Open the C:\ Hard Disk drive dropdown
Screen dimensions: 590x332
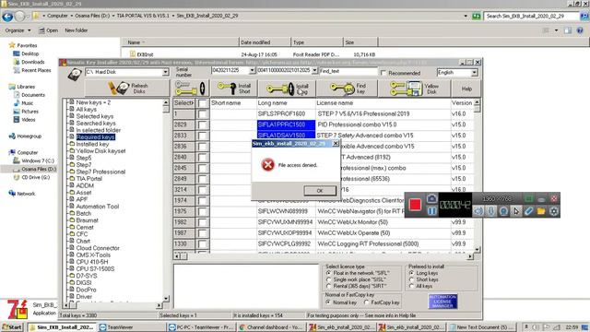(x=165, y=72)
